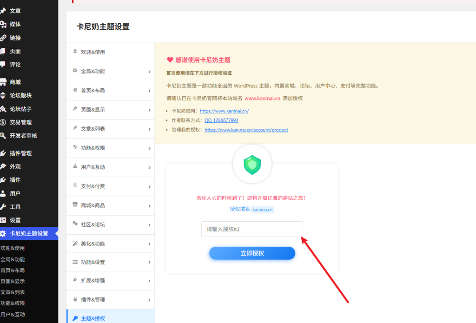Click the chain link icon beside 链接
Image resolution: width=476 pixels, height=323 pixels.
coord(3,38)
